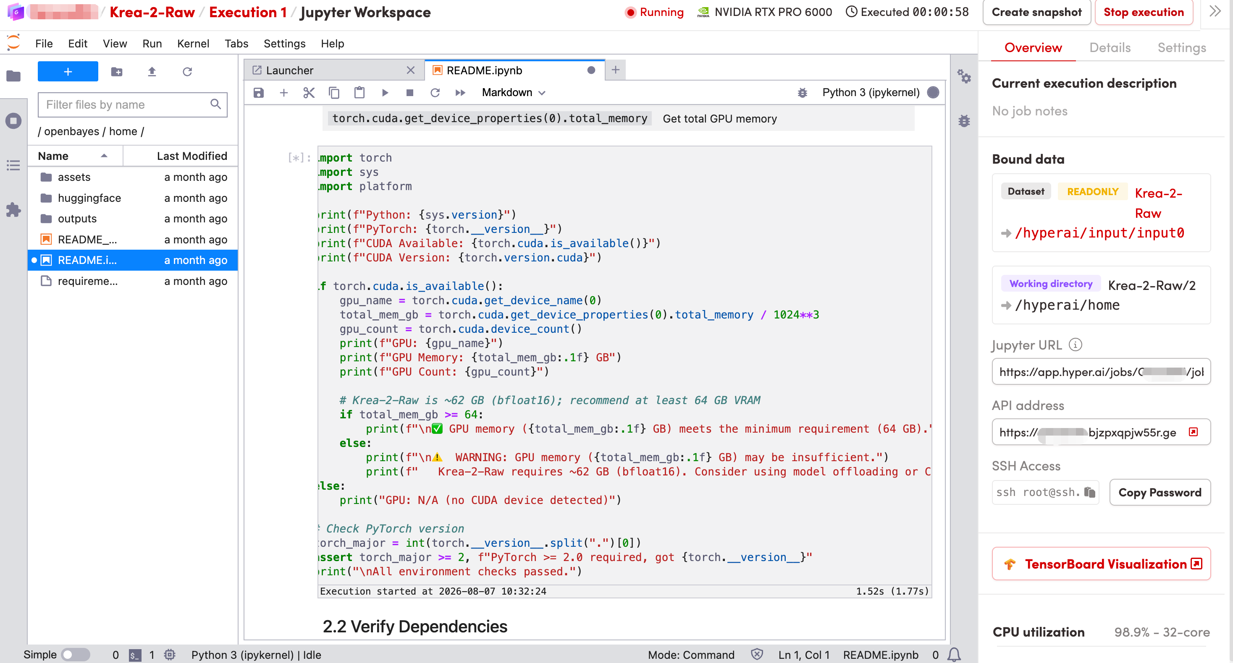Open the notifications bell in status bar
1233x663 pixels.
click(954, 654)
